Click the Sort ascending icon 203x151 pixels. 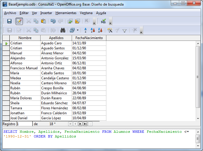(93, 30)
